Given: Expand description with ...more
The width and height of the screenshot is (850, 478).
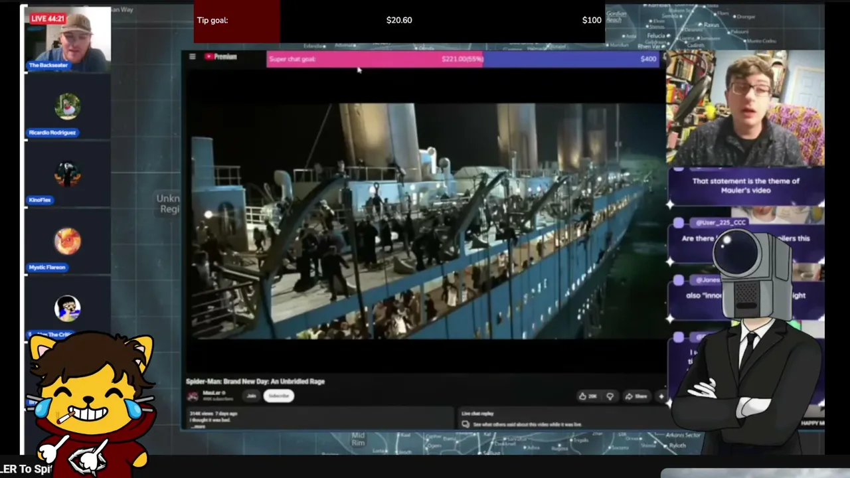Looking at the screenshot, I should (198, 426).
